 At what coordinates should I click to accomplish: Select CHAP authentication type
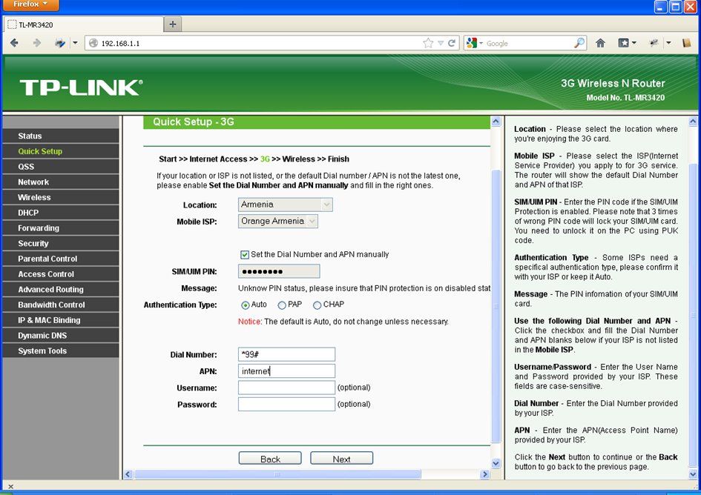tap(317, 305)
